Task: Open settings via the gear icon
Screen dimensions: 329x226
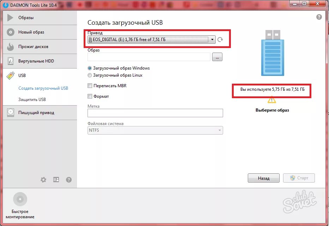Action: pos(43,180)
